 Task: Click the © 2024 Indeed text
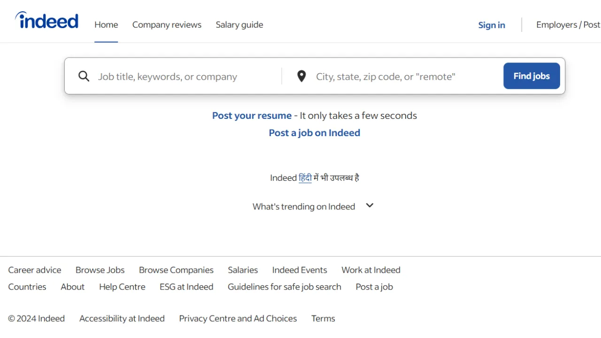(37, 318)
